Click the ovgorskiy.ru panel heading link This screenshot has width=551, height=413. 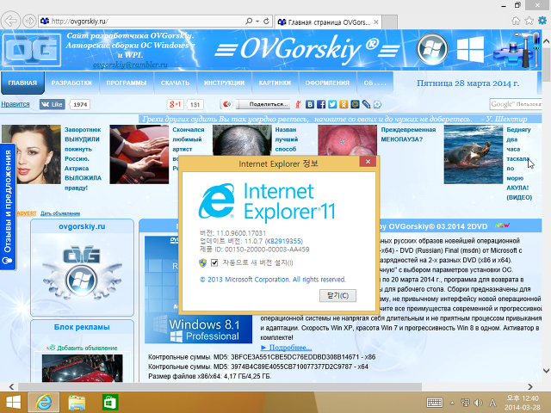coord(82,226)
